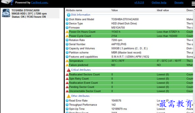This screenshot has height=113, width=195.
Task: Select the Other Attributes group header
Action: tap(80, 96)
